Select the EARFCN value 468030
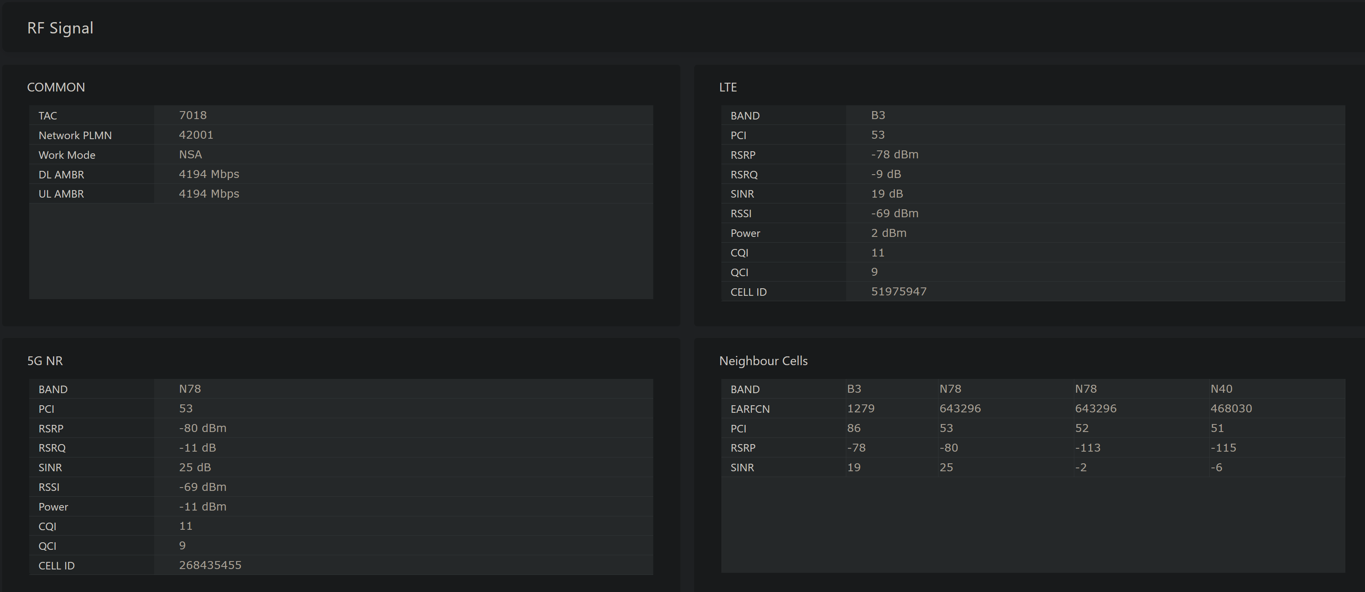This screenshot has width=1365, height=592. [x=1231, y=408]
